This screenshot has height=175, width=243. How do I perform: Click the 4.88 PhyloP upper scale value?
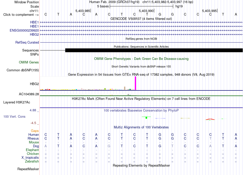[33, 110]
